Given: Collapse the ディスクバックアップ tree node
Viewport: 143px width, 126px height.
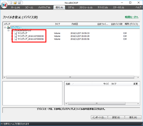Looking at the screenshot, I should [9, 31].
